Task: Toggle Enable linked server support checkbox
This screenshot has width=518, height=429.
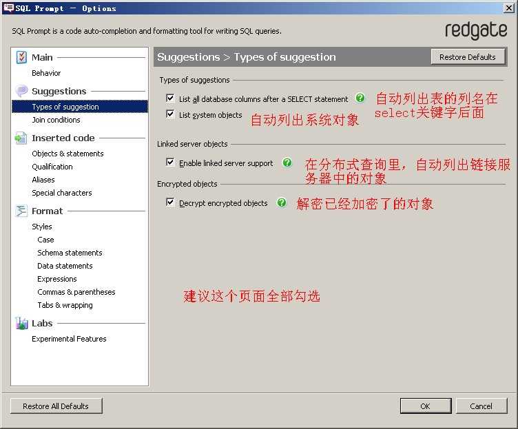Action: (170, 163)
